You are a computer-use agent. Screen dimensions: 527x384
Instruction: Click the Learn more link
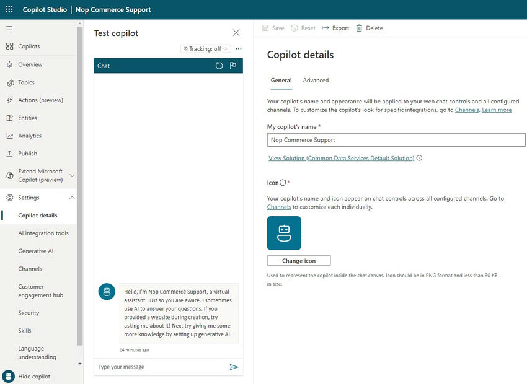click(497, 110)
